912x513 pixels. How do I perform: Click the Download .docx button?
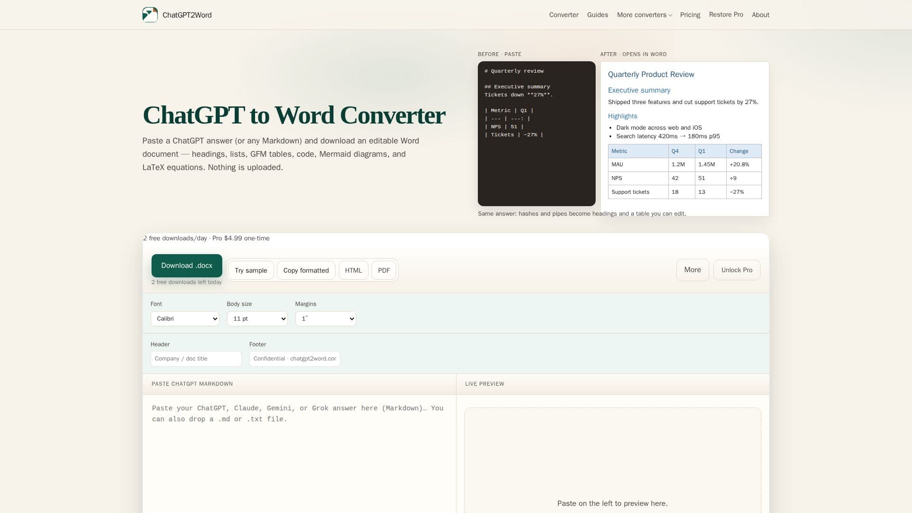pyautogui.click(x=187, y=266)
